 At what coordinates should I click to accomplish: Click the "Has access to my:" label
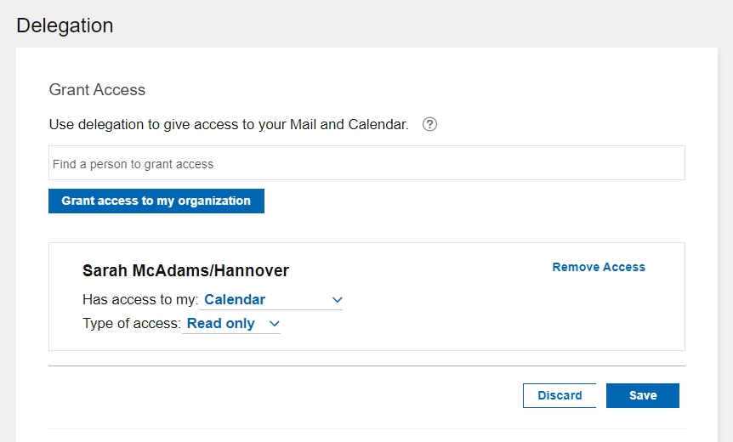point(140,300)
